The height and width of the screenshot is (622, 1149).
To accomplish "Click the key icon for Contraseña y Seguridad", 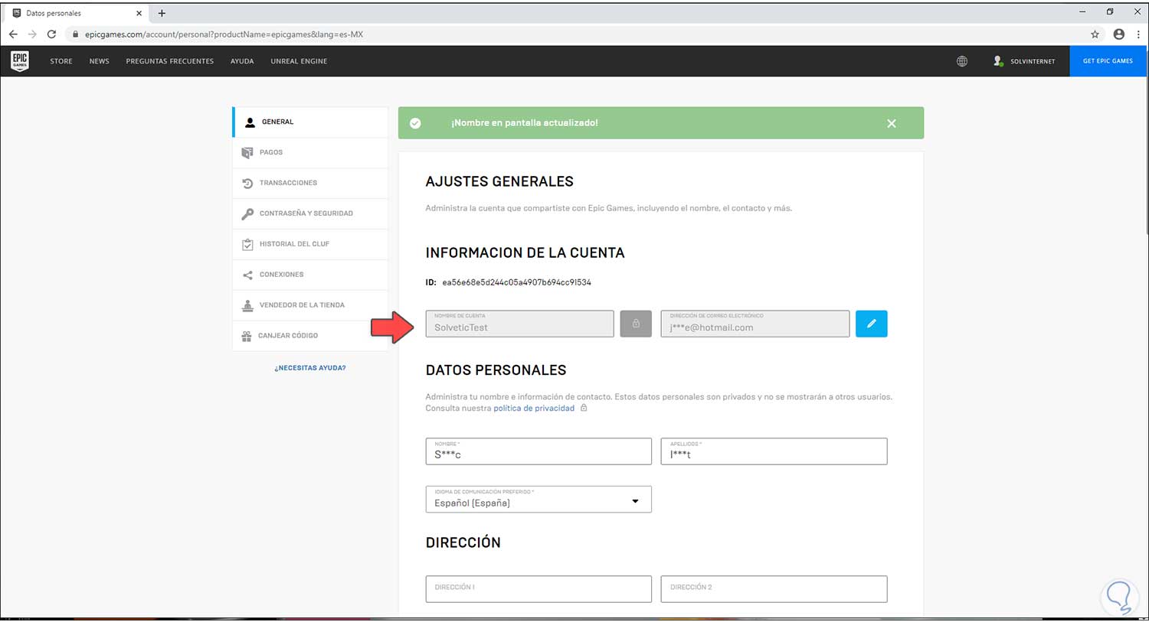I will tap(247, 213).
